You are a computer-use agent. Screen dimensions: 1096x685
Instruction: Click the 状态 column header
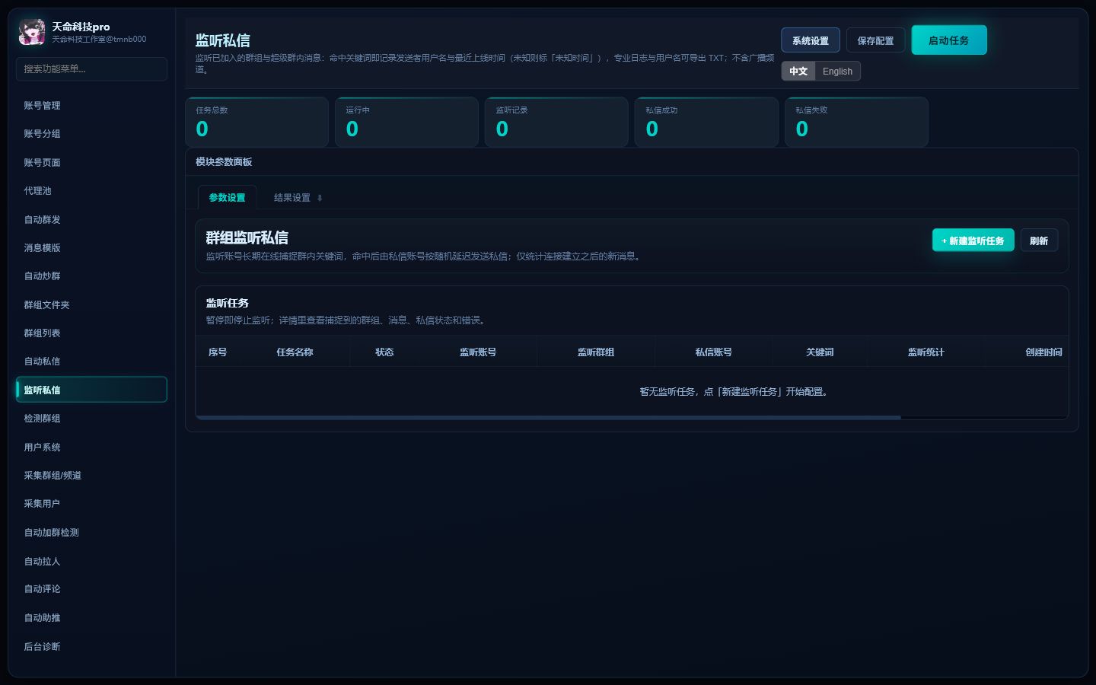pos(384,352)
